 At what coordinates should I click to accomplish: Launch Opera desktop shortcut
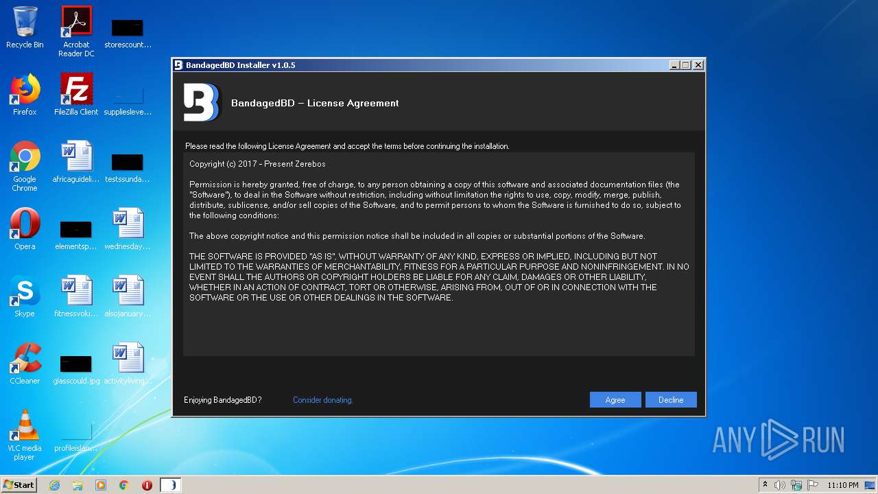[25, 229]
